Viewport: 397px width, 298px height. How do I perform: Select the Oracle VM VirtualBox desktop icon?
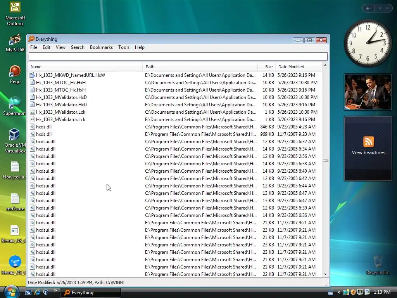tap(14, 140)
